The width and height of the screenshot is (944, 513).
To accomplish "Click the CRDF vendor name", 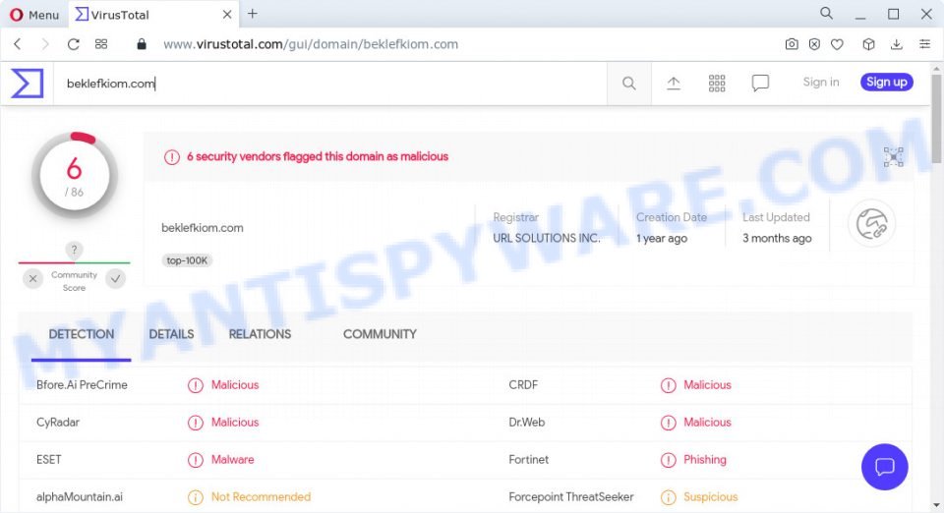I will (x=523, y=385).
